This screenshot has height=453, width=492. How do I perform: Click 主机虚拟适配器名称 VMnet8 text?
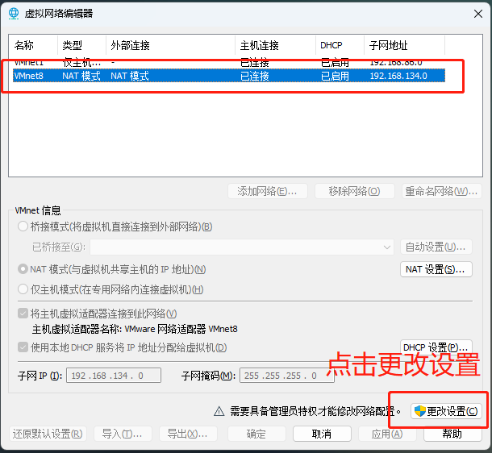[135, 329]
